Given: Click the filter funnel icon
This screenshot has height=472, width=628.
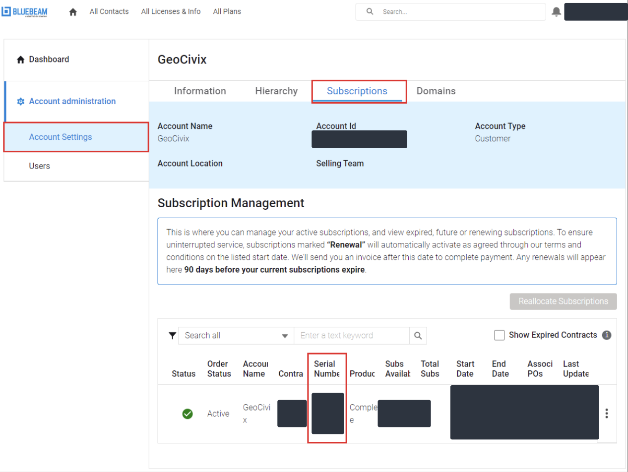Looking at the screenshot, I should click(172, 336).
